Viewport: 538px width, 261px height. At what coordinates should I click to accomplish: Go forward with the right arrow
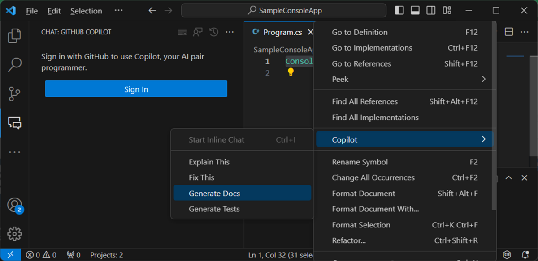168,10
